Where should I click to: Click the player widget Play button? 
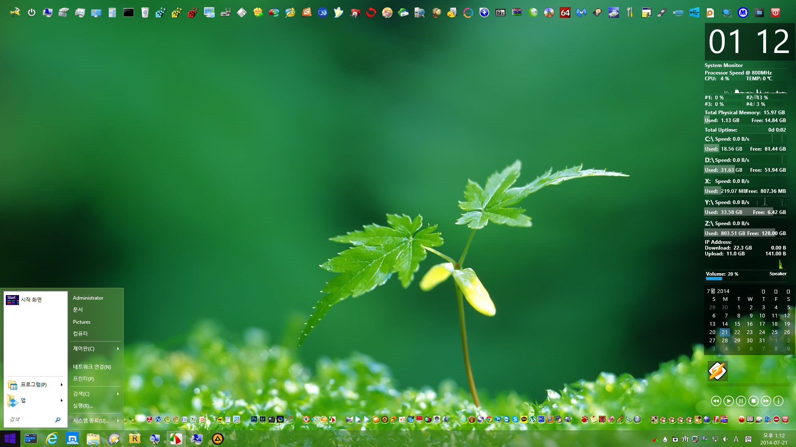pyautogui.click(x=728, y=401)
